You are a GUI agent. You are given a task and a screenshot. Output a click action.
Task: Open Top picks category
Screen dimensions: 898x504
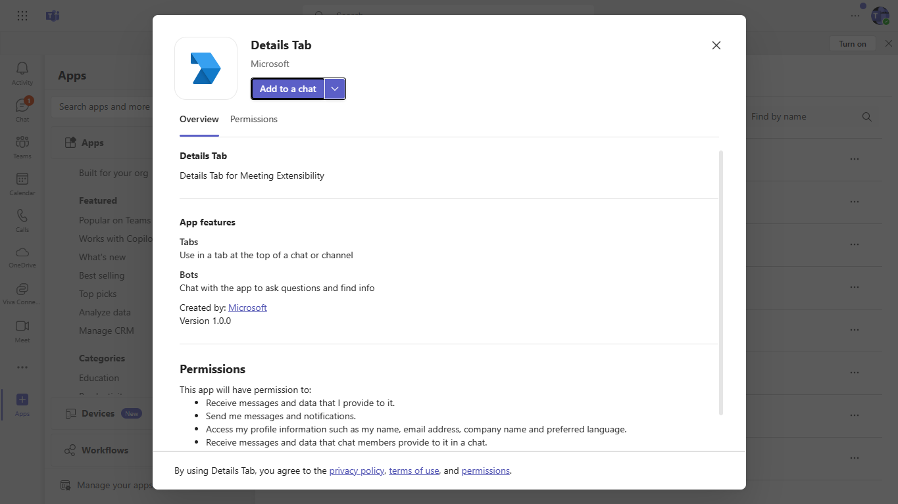[98, 294]
